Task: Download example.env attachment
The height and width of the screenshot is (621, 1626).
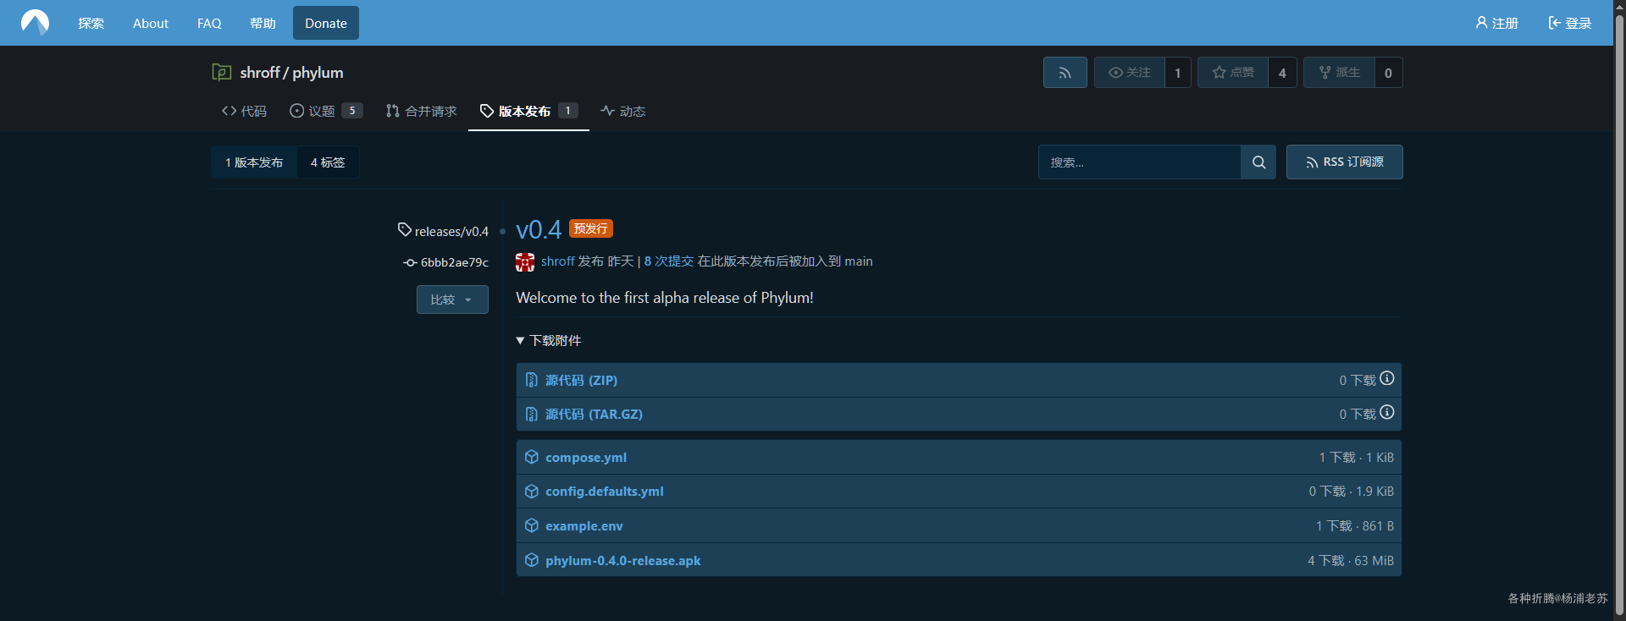Action: tap(584, 525)
